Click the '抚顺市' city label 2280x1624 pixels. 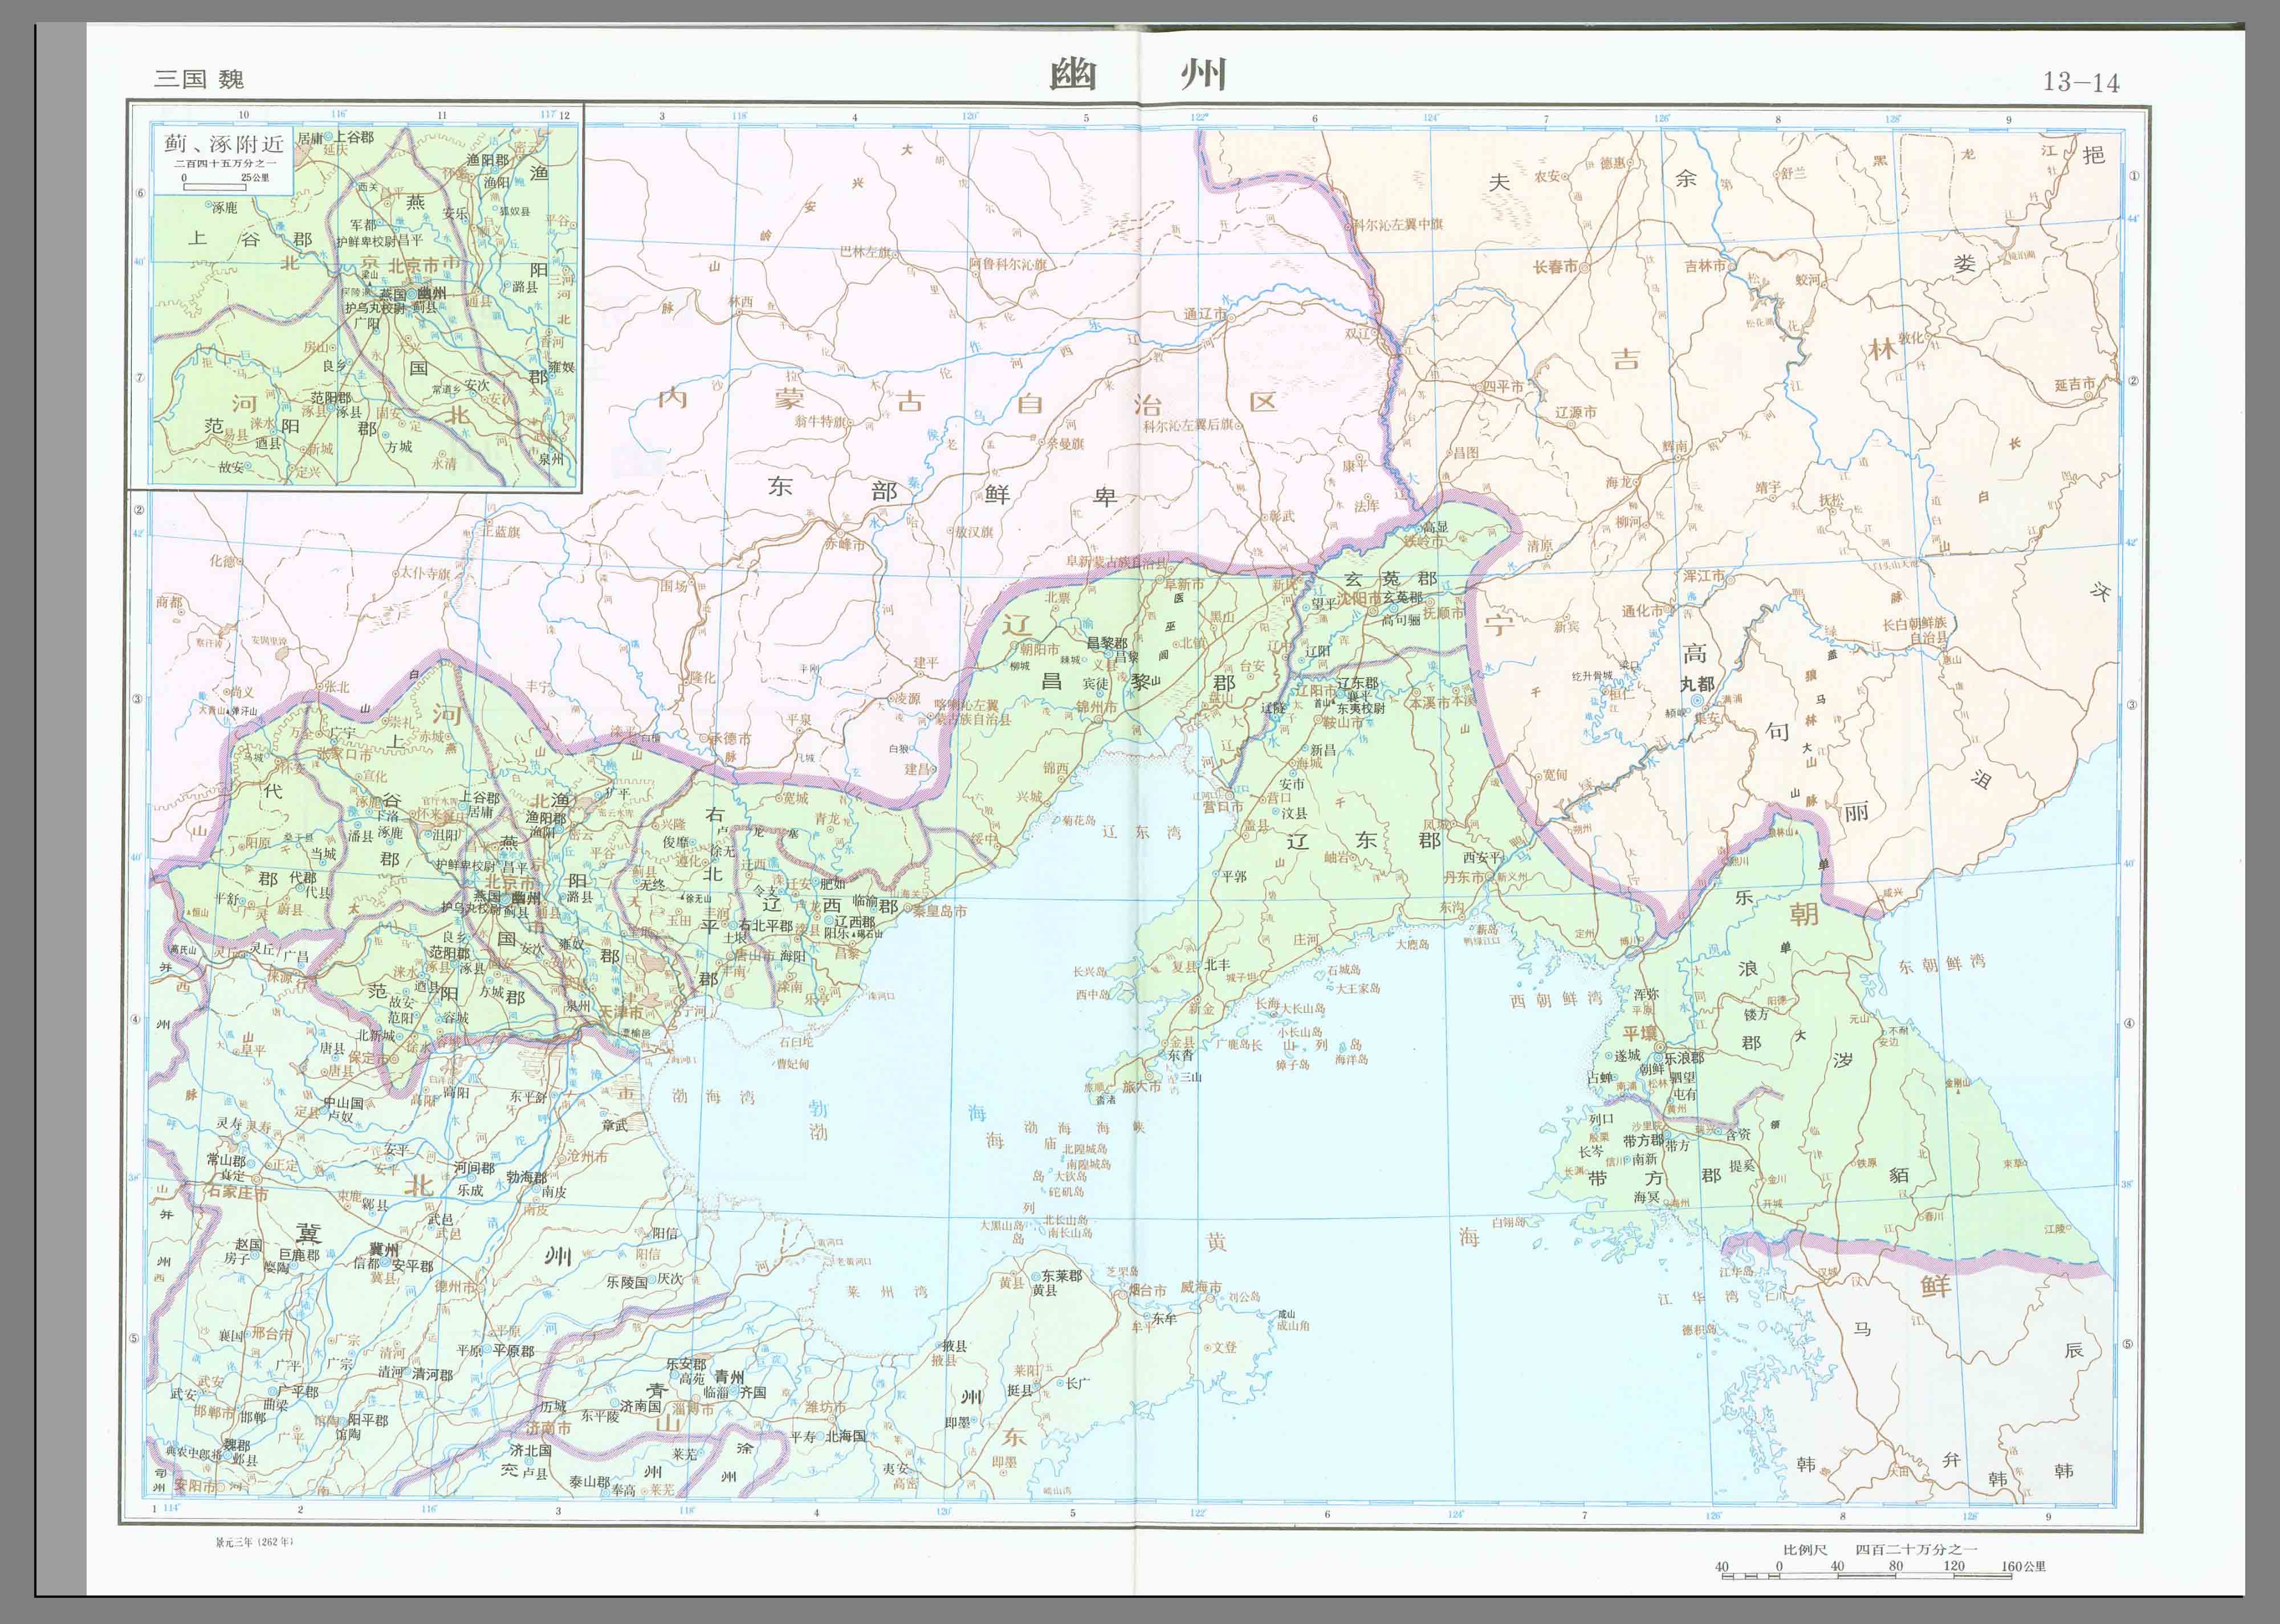pos(1443,613)
